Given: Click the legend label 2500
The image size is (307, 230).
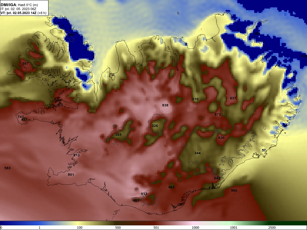Looking at the screenshot, I should [272, 228].
